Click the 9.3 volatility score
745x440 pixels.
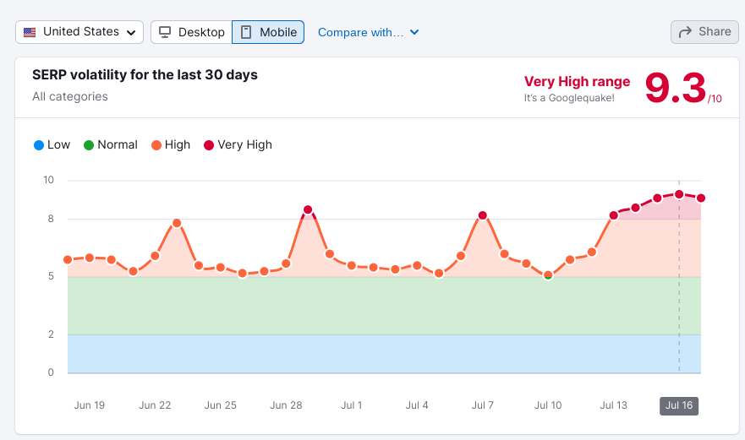click(x=675, y=88)
